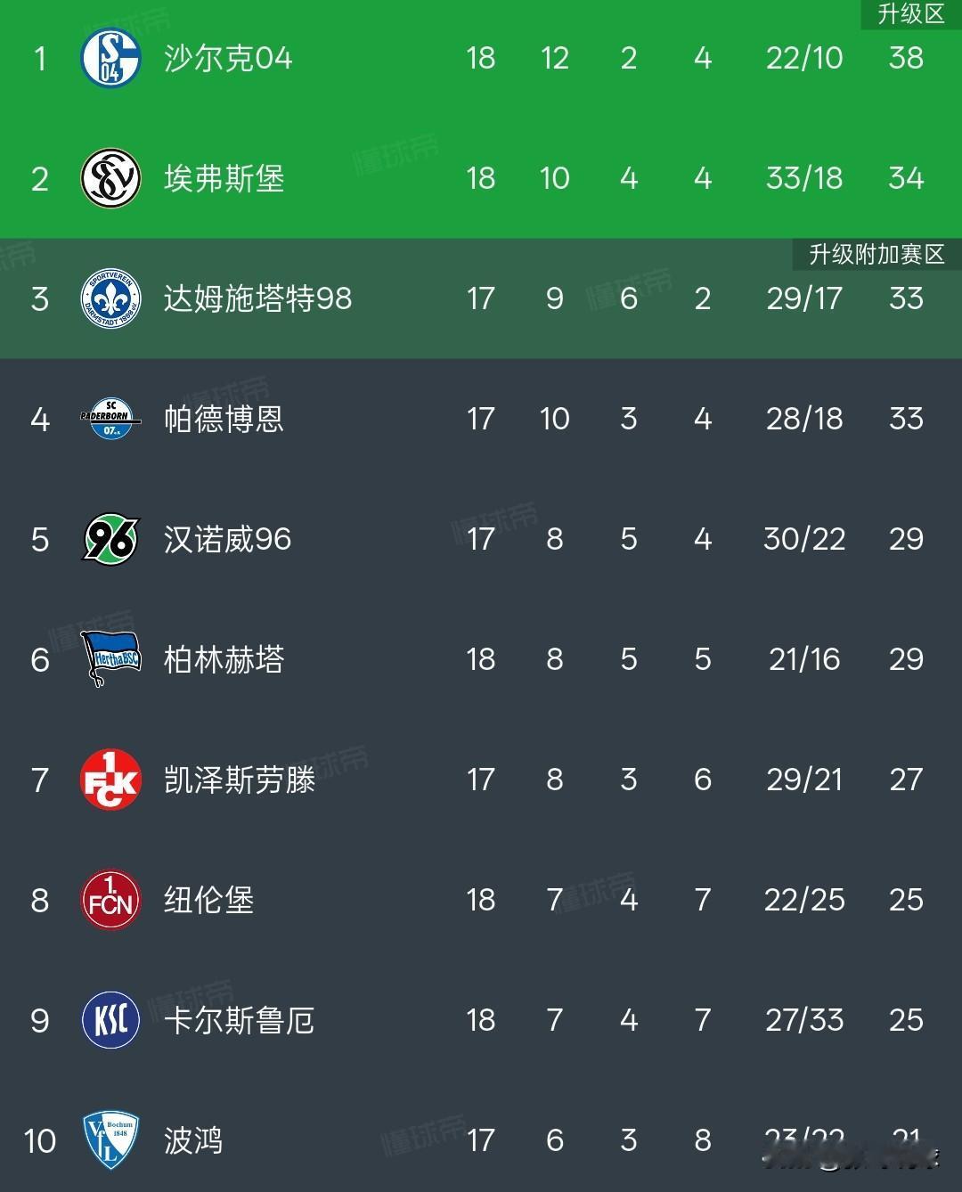Select the 达姆施塔特98 team name

tap(258, 298)
